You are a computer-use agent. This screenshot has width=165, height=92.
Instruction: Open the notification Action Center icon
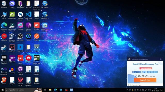[x=162, y=90]
